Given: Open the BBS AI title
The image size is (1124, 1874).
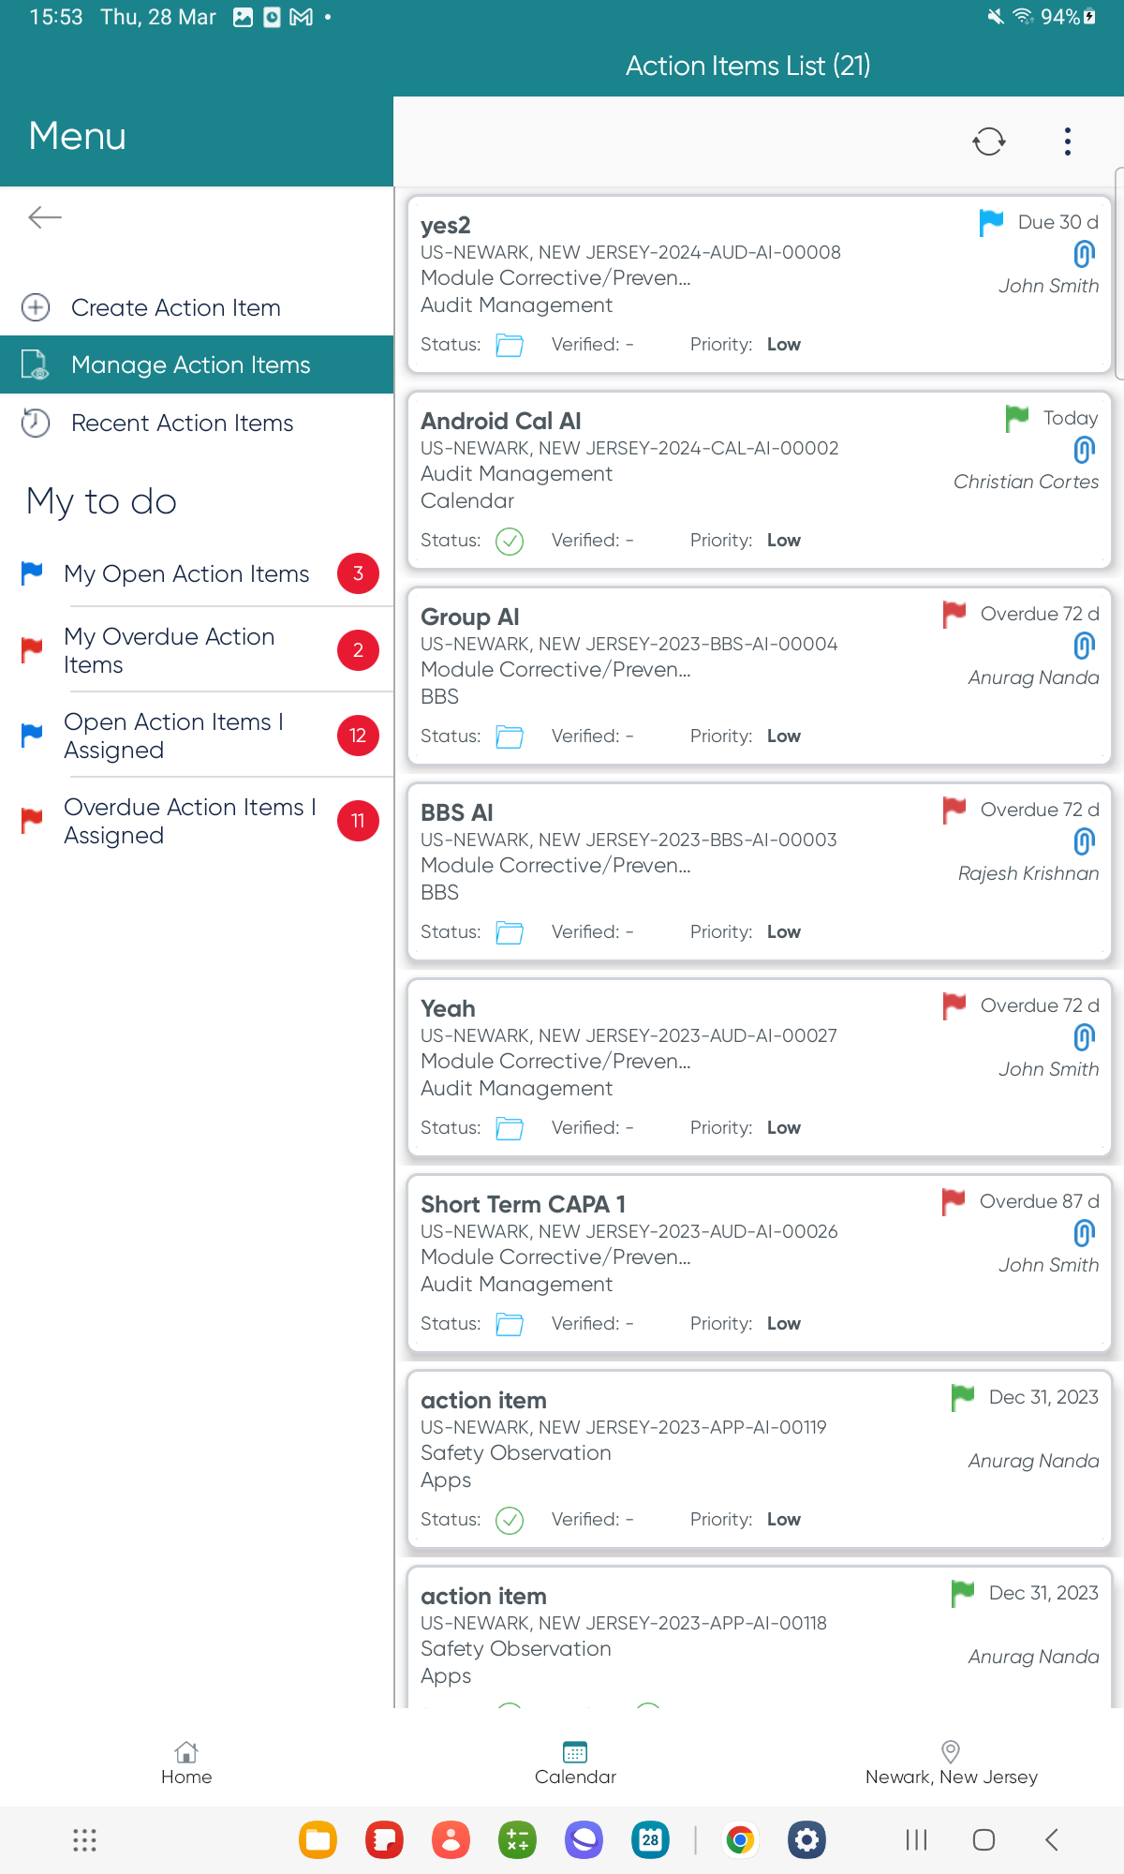Looking at the screenshot, I should [457, 812].
